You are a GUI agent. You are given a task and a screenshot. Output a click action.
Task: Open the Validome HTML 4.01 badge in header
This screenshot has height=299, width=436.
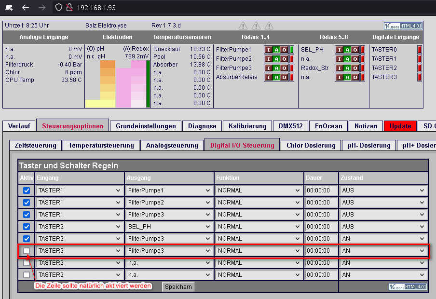403,26
